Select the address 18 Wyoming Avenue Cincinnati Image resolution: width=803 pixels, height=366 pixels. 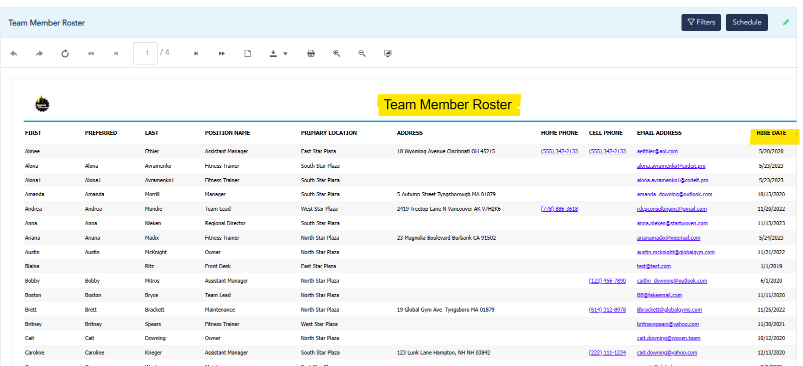446,151
